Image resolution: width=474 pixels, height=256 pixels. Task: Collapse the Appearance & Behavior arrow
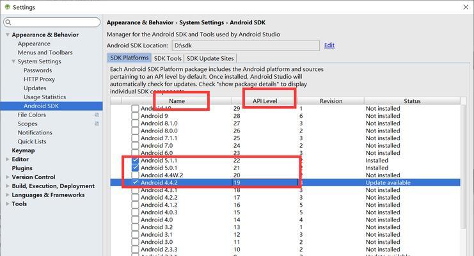pos(8,35)
